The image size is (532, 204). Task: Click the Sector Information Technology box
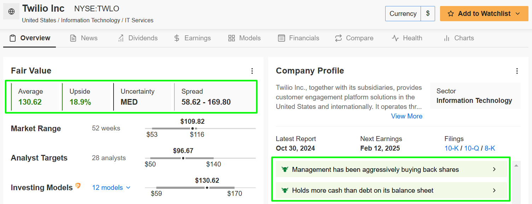475,96
